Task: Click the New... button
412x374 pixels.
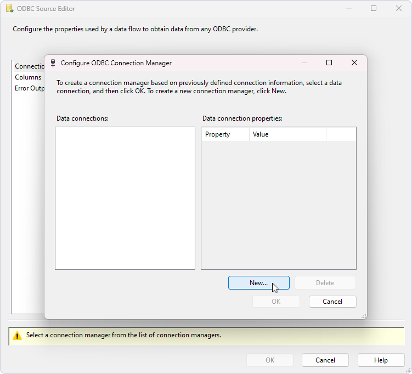Action: point(258,283)
